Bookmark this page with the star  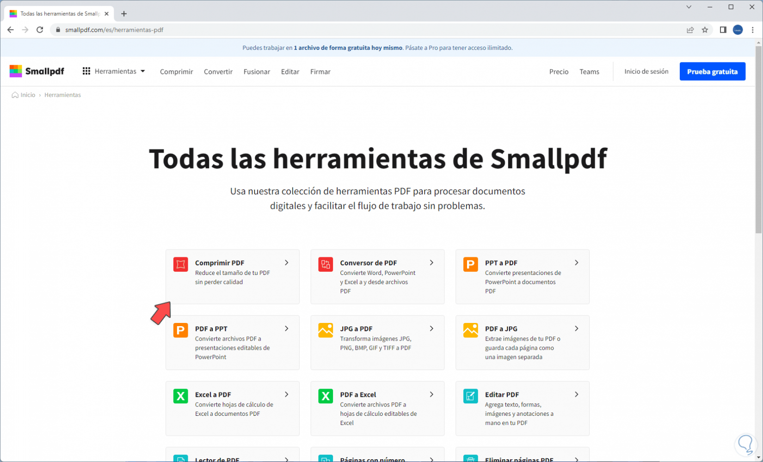[705, 30]
